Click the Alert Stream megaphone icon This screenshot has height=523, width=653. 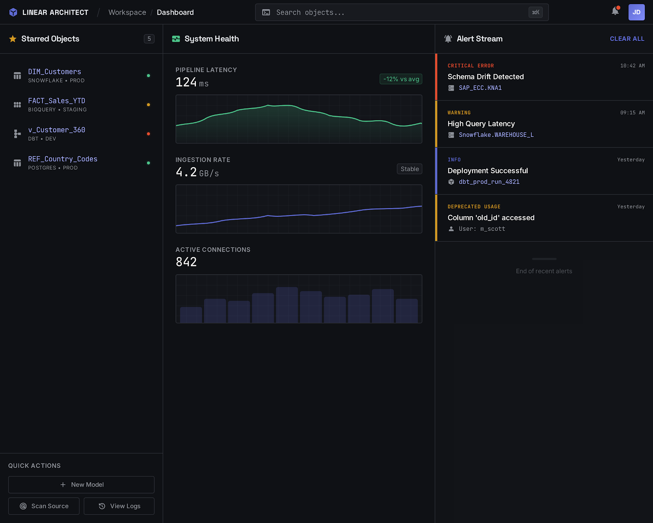tap(448, 38)
